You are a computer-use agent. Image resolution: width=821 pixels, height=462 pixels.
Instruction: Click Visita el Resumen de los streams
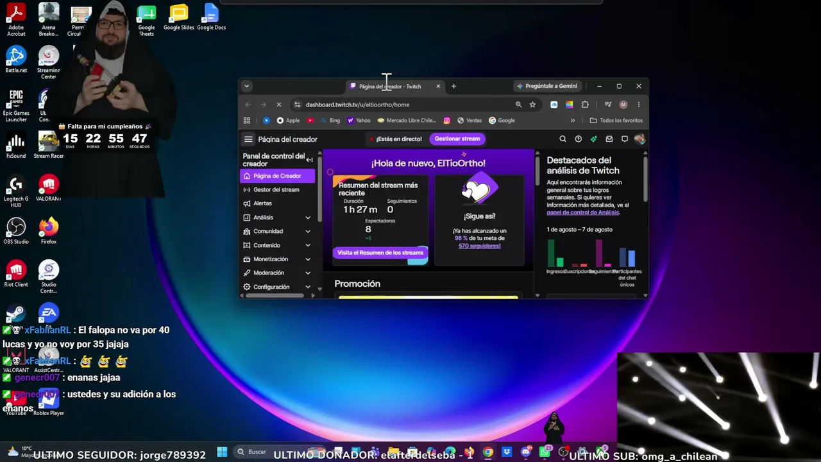click(x=380, y=253)
